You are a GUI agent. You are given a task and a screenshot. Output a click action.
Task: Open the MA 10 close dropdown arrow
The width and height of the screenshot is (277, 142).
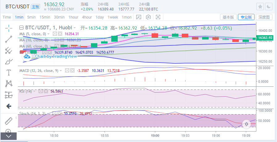point(50,40)
